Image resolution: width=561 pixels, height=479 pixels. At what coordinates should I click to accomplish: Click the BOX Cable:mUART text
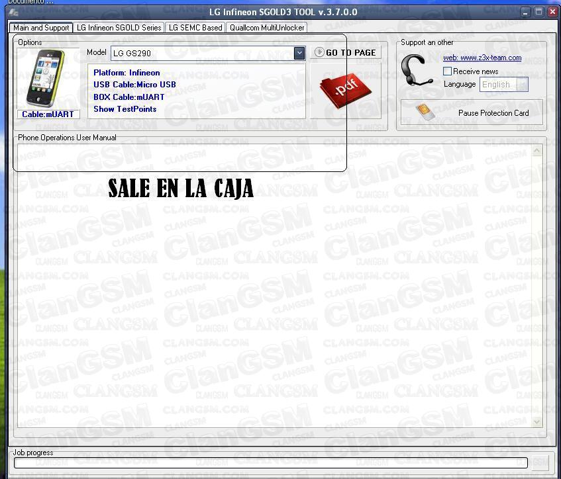128,97
